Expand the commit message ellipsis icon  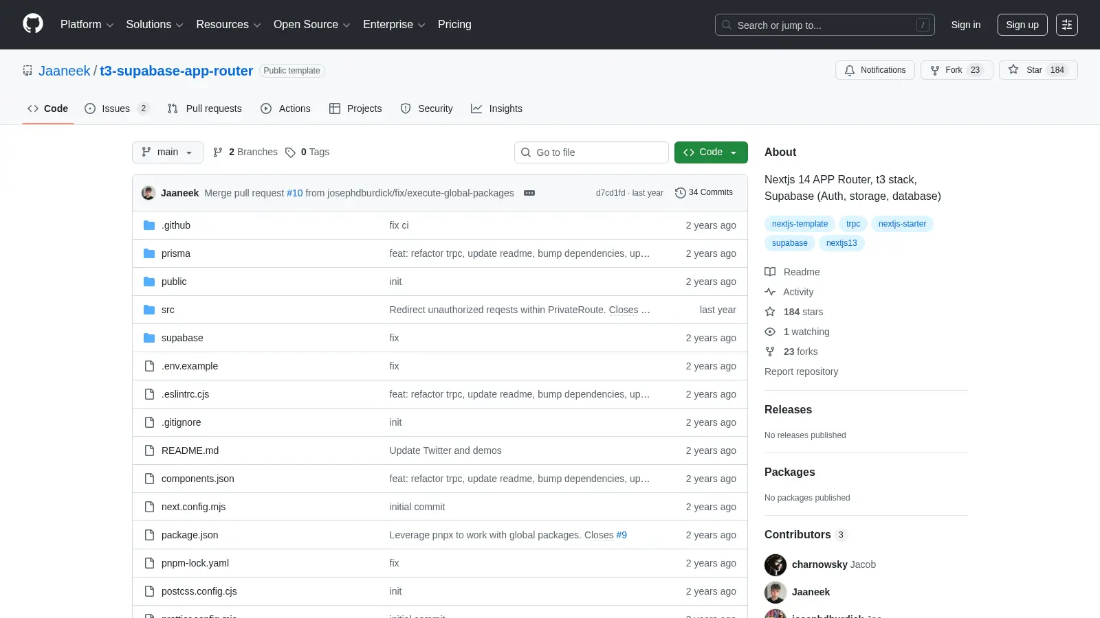click(x=529, y=193)
